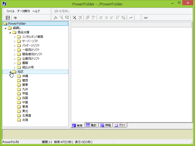Maximize the PowerFolder window
This screenshot has height=146, width=195.
(x=179, y=3)
